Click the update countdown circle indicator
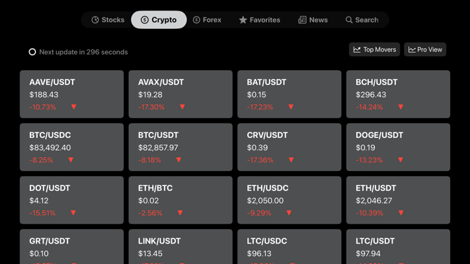The width and height of the screenshot is (470, 264). tap(32, 52)
